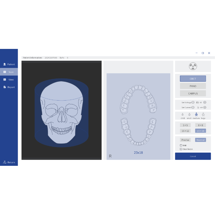Click the View sidebar icon
Image resolution: width=215 pixels, height=215 pixels.
point(5,80)
